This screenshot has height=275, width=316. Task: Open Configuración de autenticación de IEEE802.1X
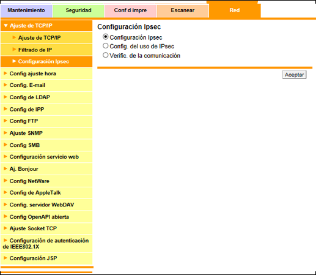(x=46, y=244)
